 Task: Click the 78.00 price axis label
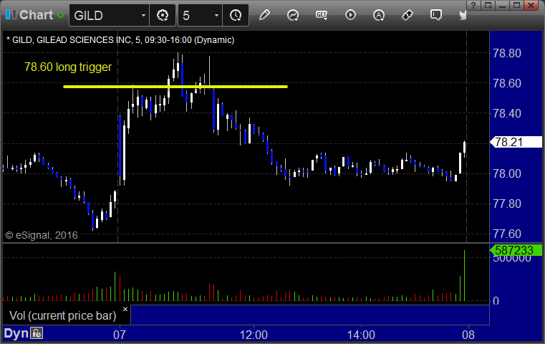click(x=507, y=173)
